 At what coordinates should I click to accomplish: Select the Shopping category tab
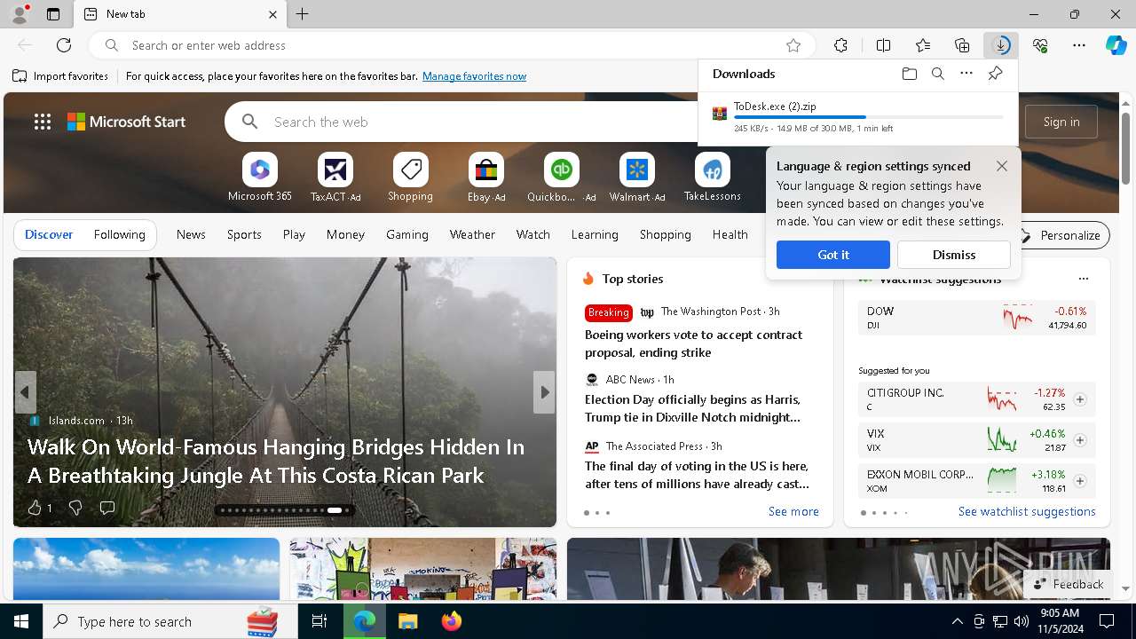point(665,234)
